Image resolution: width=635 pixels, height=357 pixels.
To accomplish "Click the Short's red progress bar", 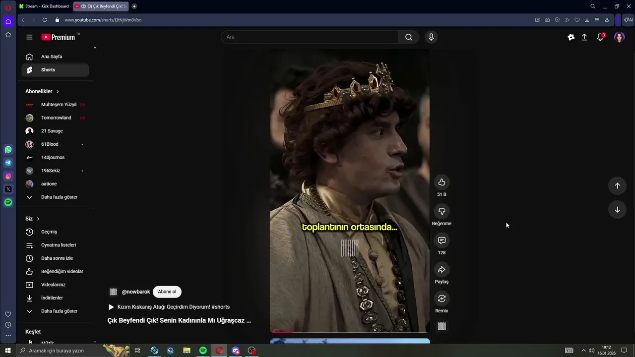I will coord(282,332).
